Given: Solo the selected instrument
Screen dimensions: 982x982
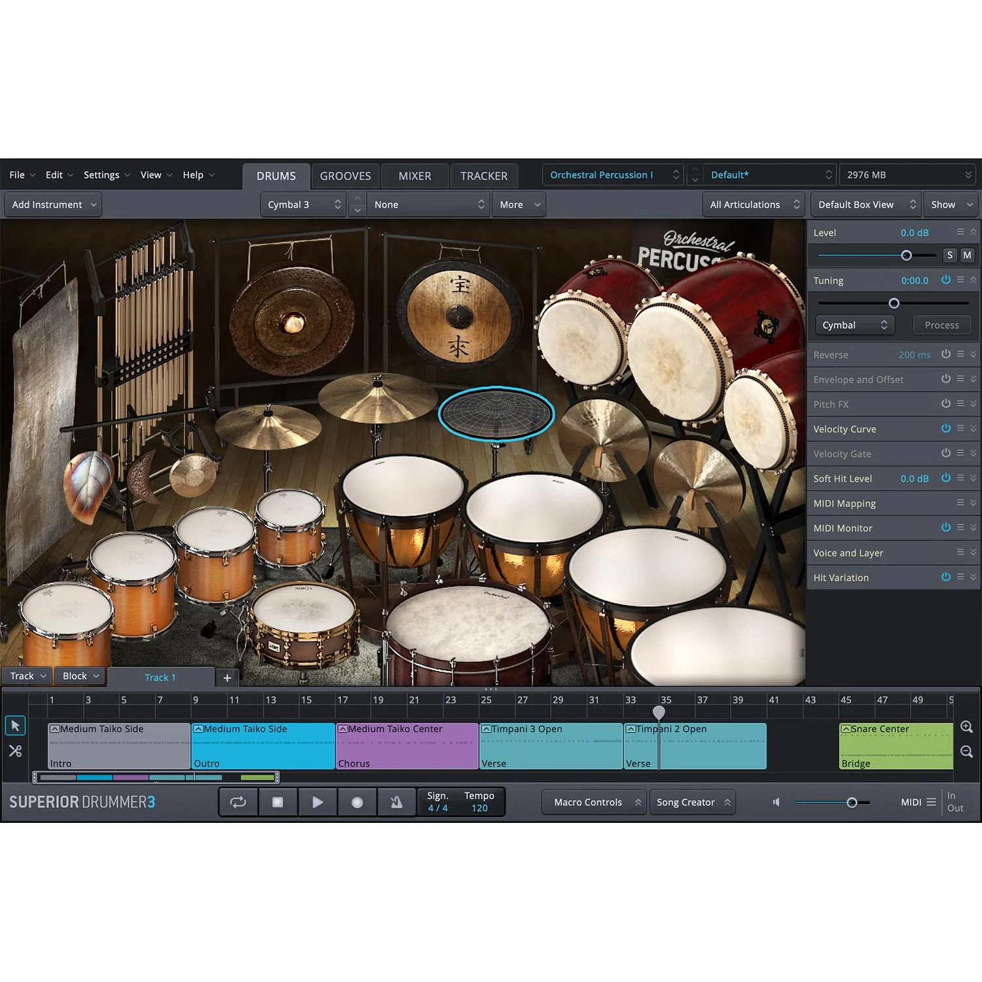Looking at the screenshot, I should [950, 255].
